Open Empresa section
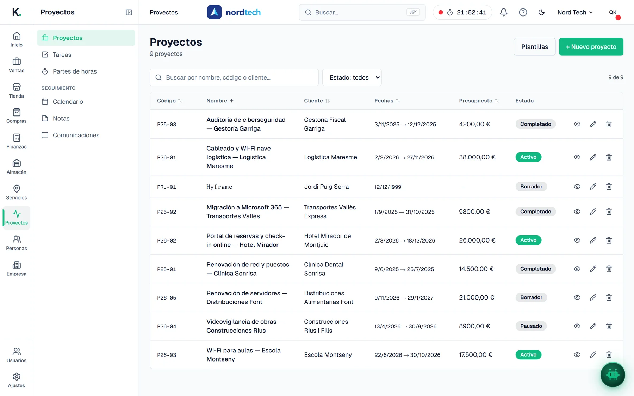This screenshot has width=634, height=396. 17,269
